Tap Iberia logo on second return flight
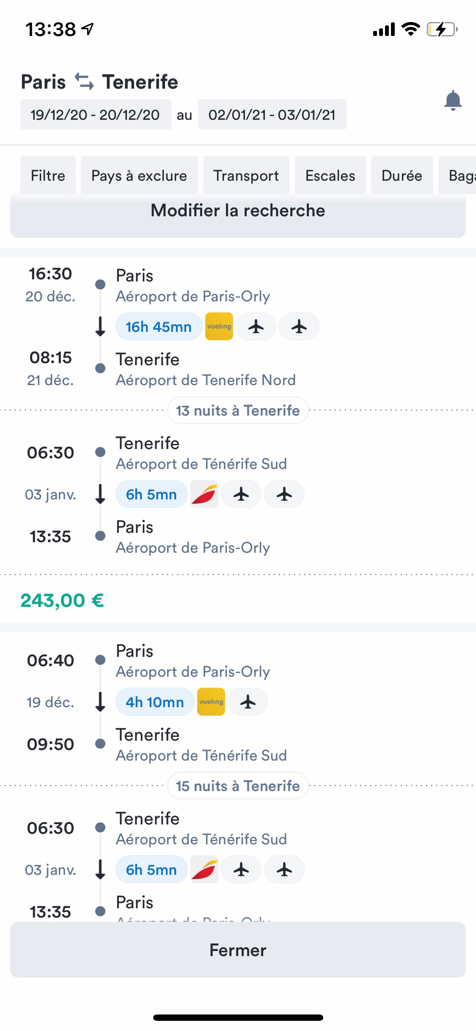This screenshot has height=1031, width=476. tap(204, 870)
